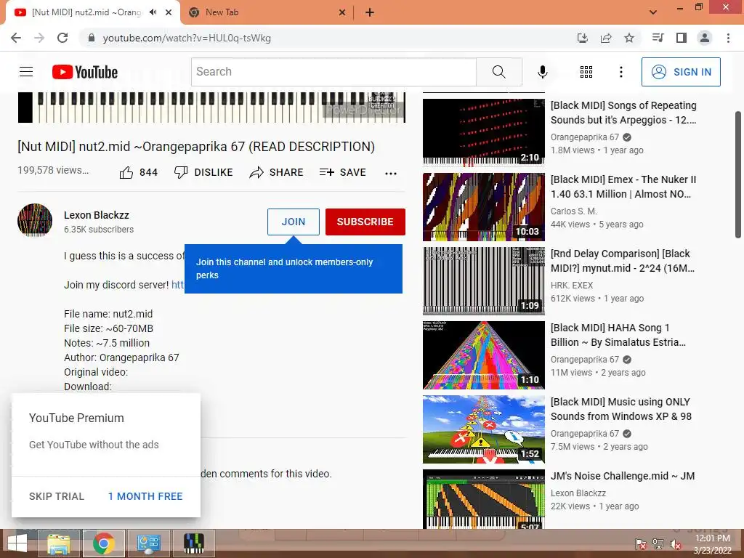Open Chrome three-dot menu
This screenshot has height=558, width=744.
pos(728,38)
